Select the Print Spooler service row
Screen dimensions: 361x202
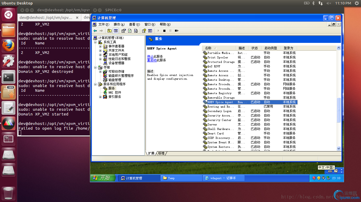(x=250, y=57)
